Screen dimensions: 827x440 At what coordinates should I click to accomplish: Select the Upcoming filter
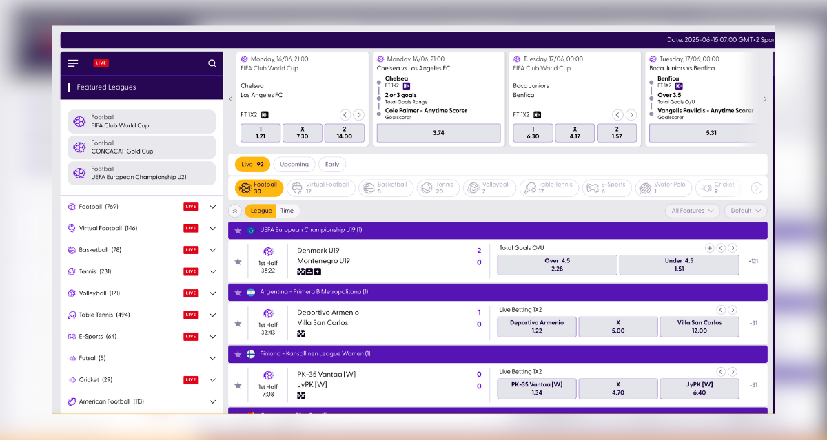(x=294, y=165)
